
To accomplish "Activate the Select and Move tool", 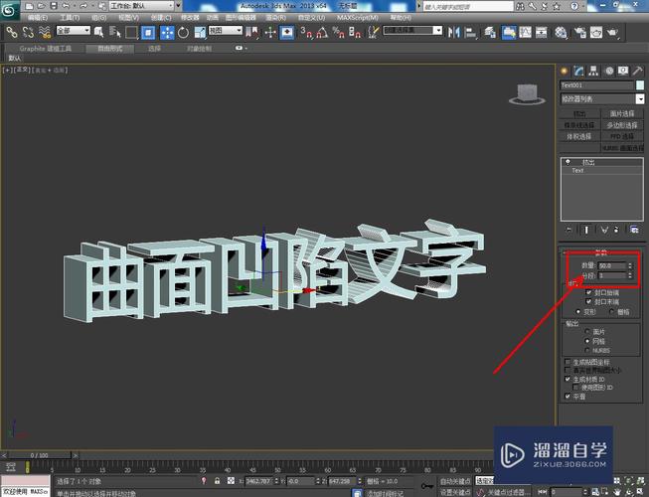I will [167, 32].
